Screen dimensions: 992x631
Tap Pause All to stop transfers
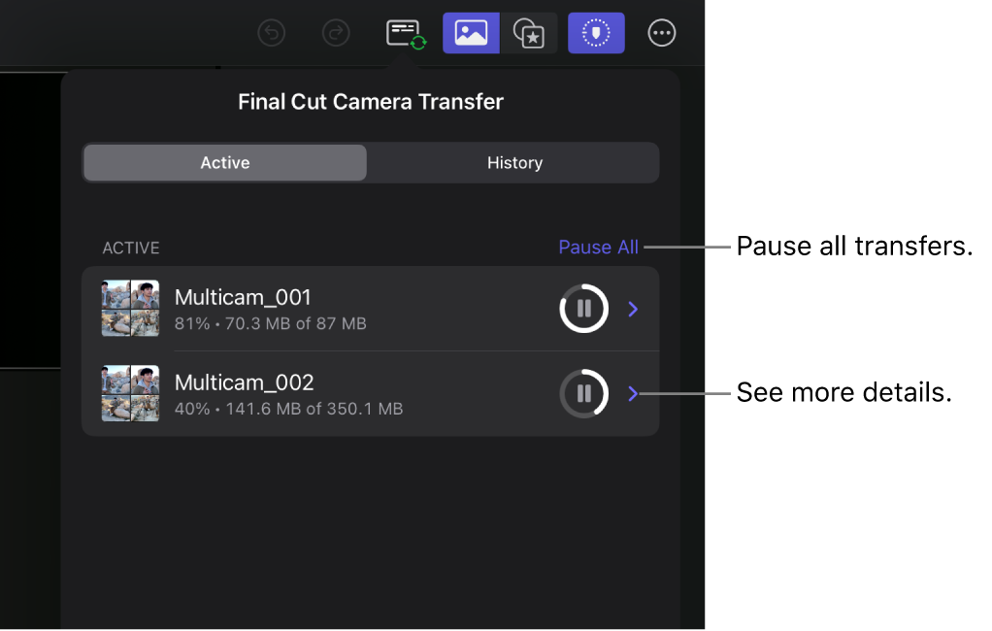598,247
